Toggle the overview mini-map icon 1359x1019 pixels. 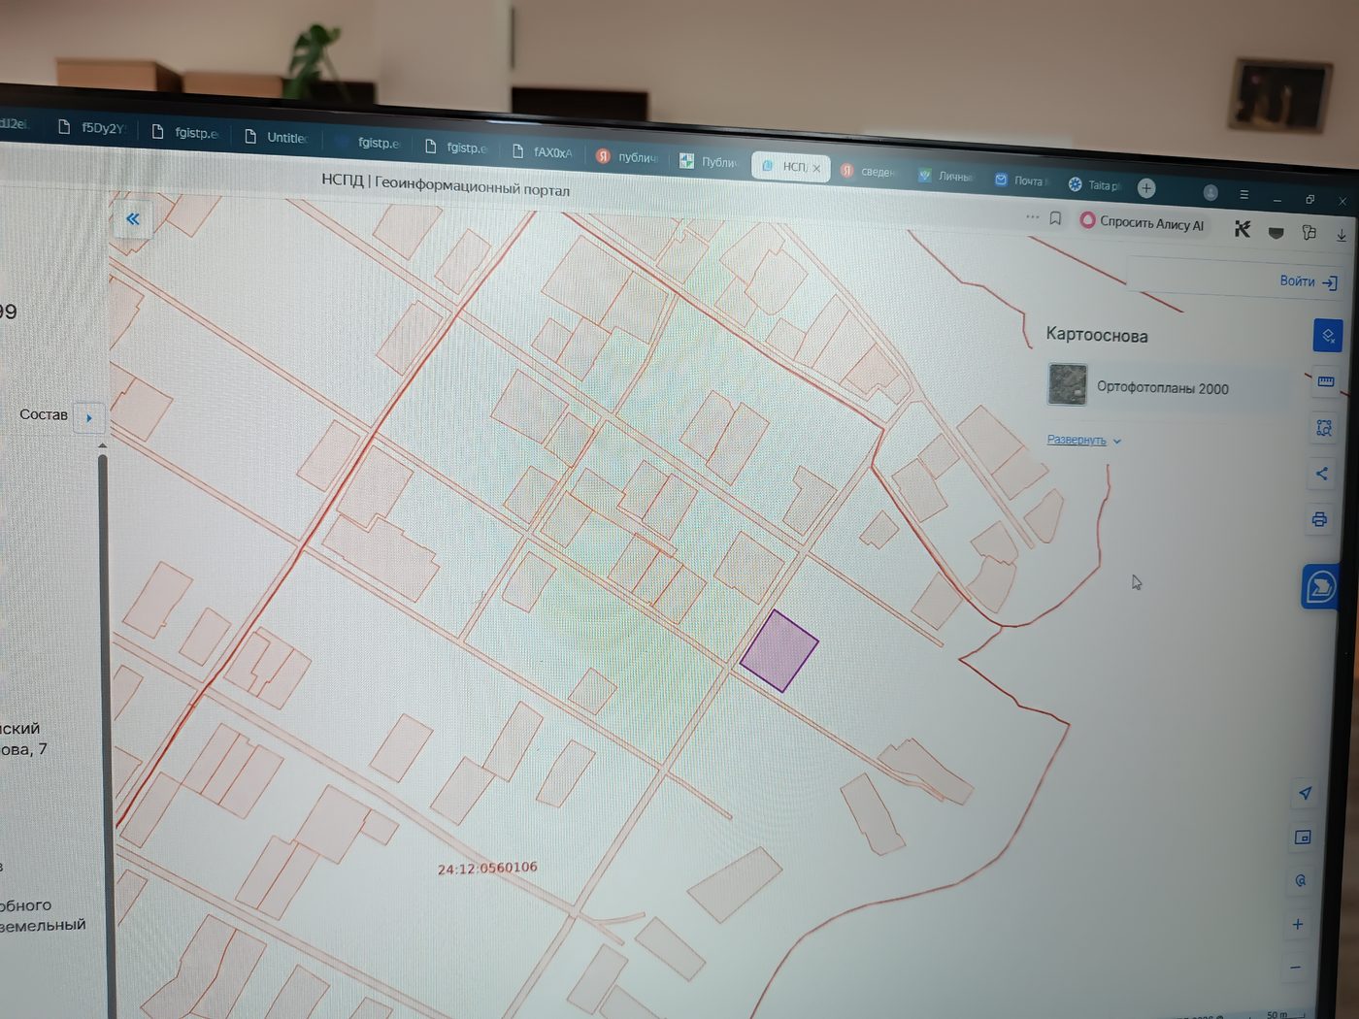point(1303,837)
